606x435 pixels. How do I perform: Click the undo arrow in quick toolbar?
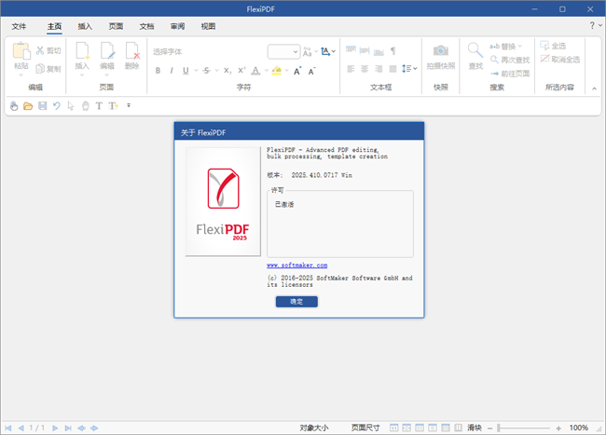(57, 106)
